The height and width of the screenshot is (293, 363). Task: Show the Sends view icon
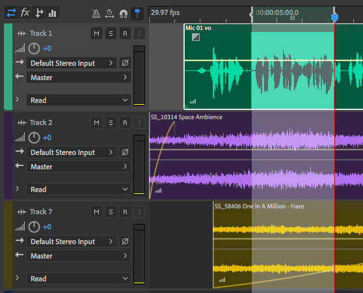[39, 13]
